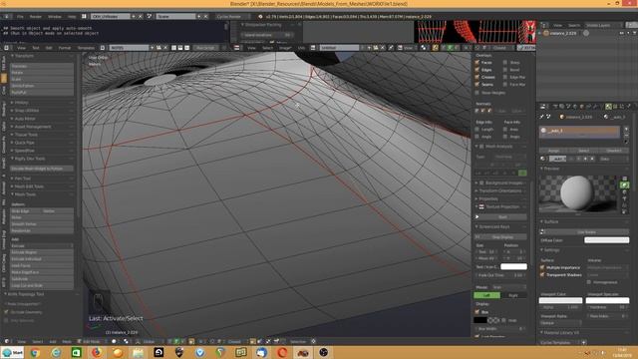
Task: Toggle the Edges overlay checkbox
Action: pos(477,70)
